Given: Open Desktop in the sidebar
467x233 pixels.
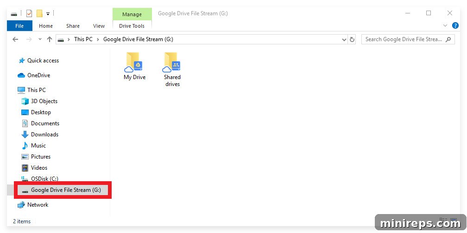Looking at the screenshot, I should [36, 112].
